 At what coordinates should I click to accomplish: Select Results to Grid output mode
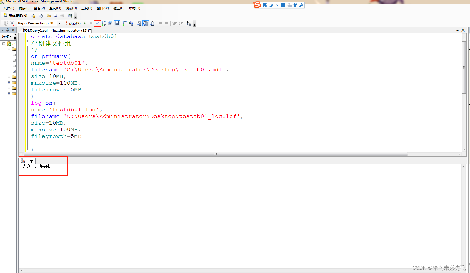pyautogui.click(x=146, y=23)
